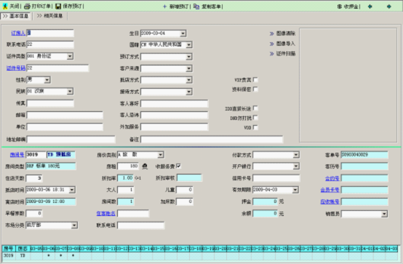Click the 新增预订 plus icon
The height and width of the screenshot is (264, 403).
click(164, 7)
